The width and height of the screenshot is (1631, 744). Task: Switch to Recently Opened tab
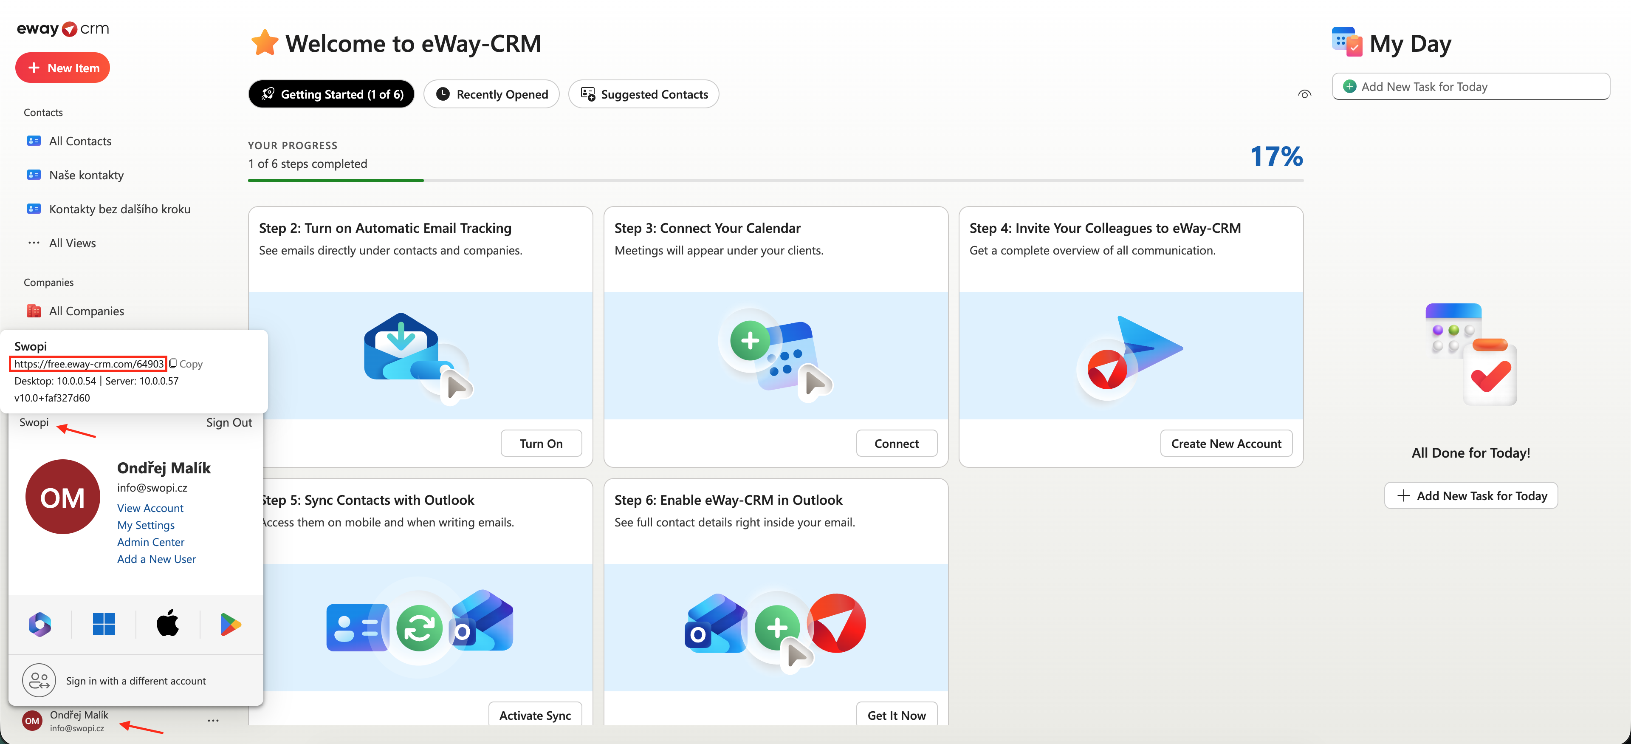491,94
